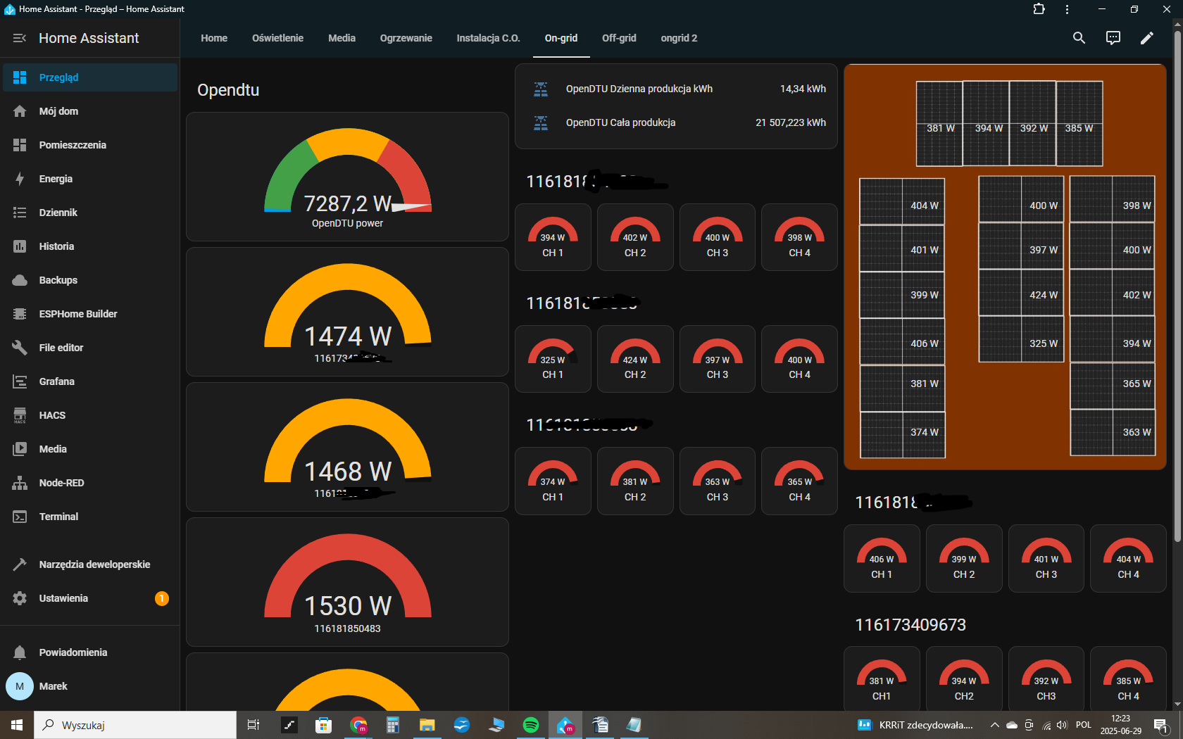The width and height of the screenshot is (1183, 739).
Task: Open the dashboard search icon
Action: tap(1079, 38)
